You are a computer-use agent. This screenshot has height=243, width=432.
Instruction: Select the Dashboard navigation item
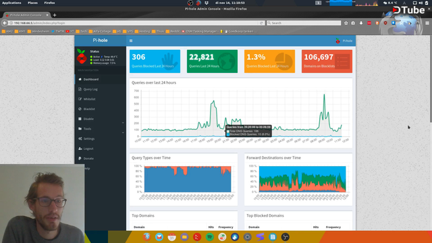coord(101,80)
